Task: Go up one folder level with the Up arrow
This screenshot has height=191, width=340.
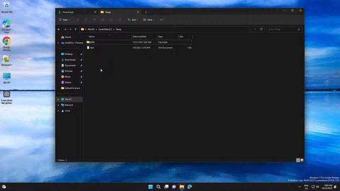Action: (x=75, y=29)
